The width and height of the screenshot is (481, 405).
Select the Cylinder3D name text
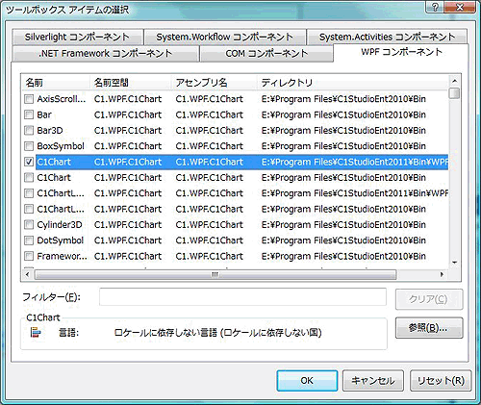click(60, 225)
